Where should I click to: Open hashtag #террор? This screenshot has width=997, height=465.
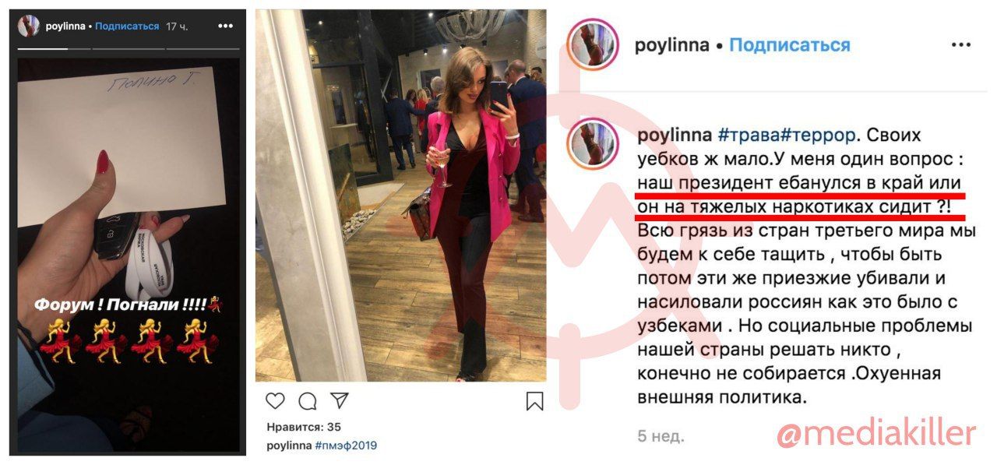coord(813,135)
